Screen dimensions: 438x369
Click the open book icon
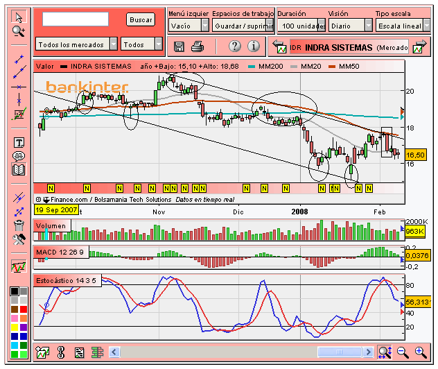[19, 169]
